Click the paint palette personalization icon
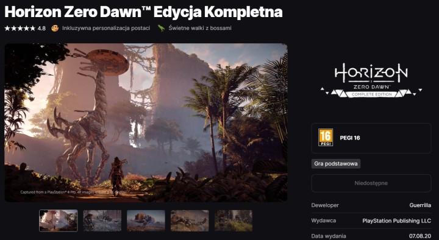The image size is (439, 240). point(55,28)
